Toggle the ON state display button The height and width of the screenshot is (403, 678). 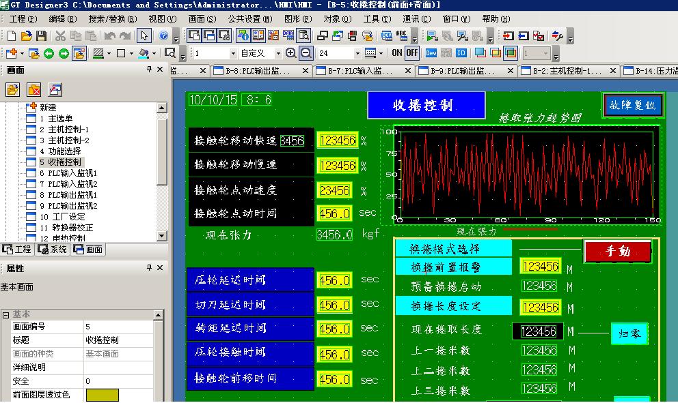[397, 53]
